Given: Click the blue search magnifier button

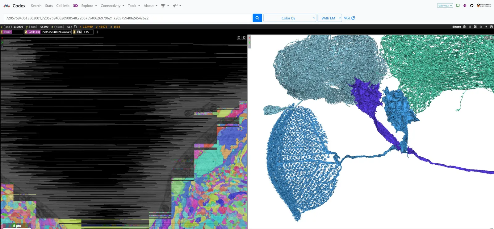Looking at the screenshot, I should 257,18.
